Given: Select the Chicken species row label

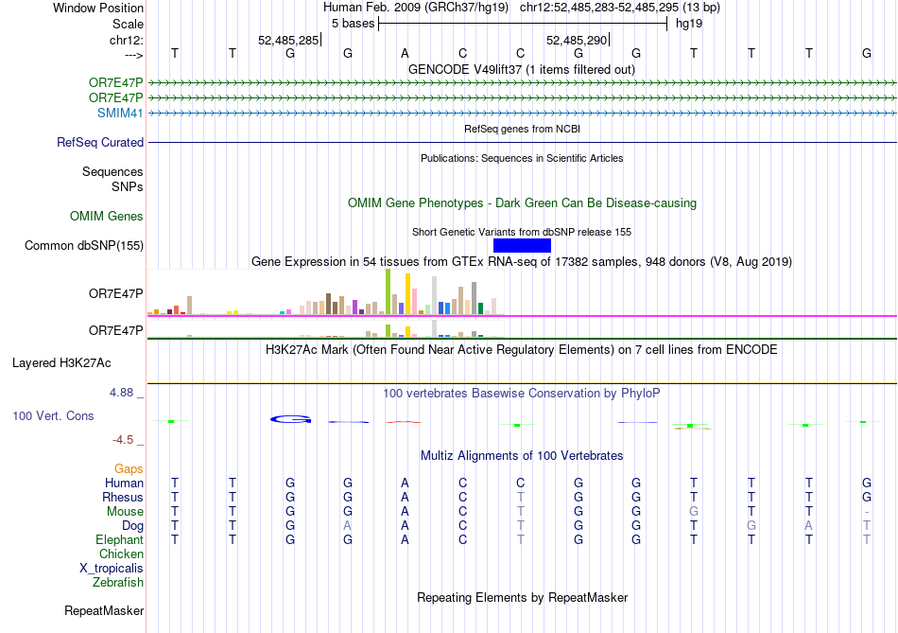Looking at the screenshot, I should 121,554.
